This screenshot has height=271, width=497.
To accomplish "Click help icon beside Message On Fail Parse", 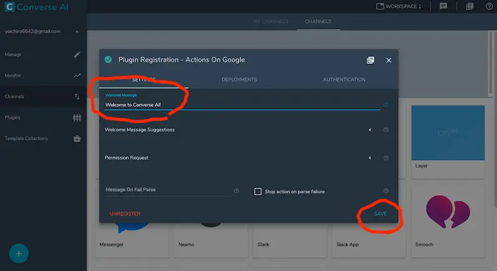I will (236, 190).
